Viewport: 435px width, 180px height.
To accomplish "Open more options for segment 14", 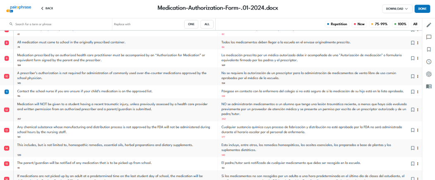I will pyautogui.click(x=418, y=148).
